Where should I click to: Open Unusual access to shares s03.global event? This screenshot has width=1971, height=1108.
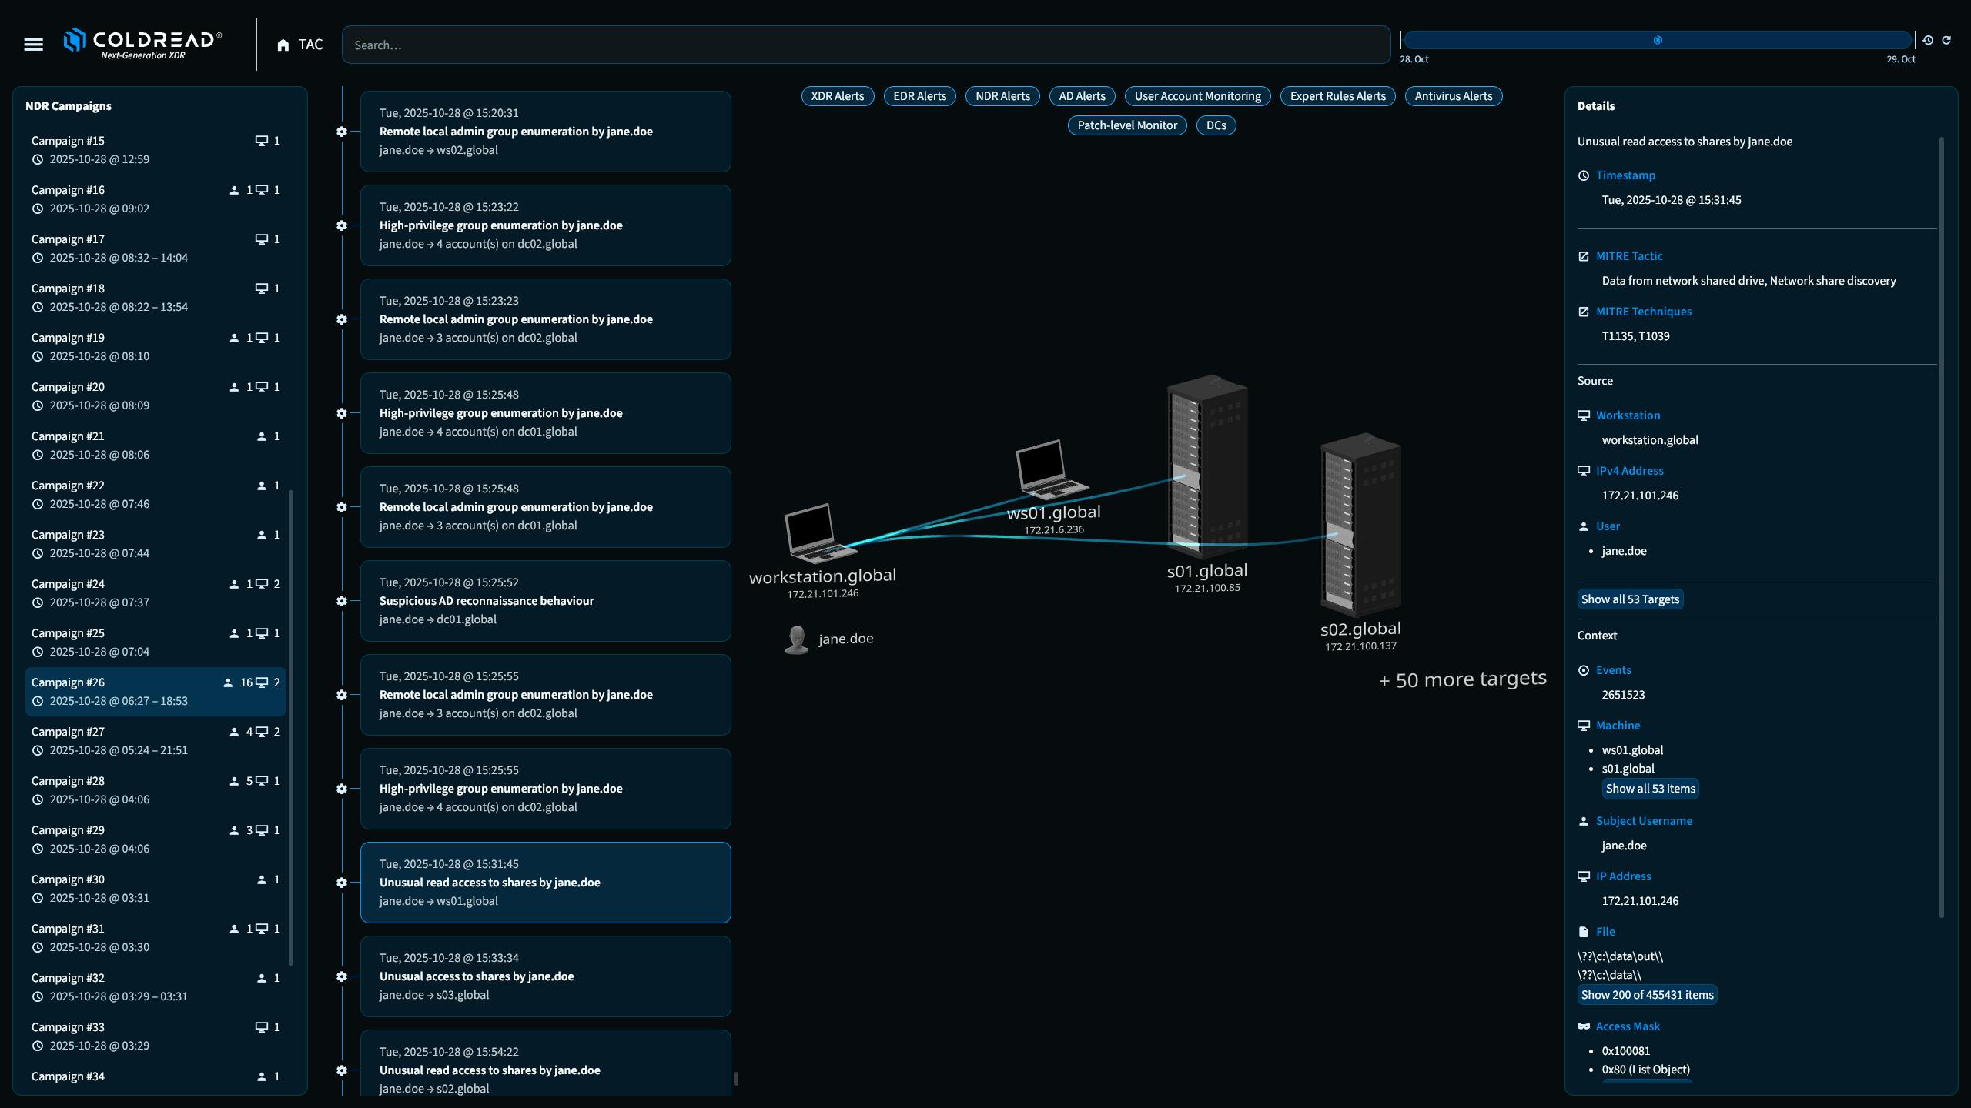coord(545,976)
